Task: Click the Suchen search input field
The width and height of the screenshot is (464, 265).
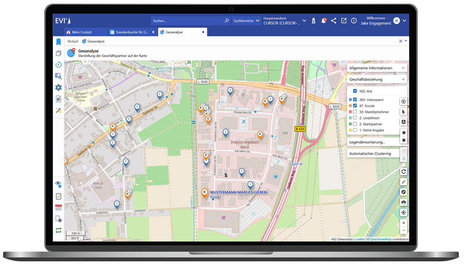Action: 188,21
